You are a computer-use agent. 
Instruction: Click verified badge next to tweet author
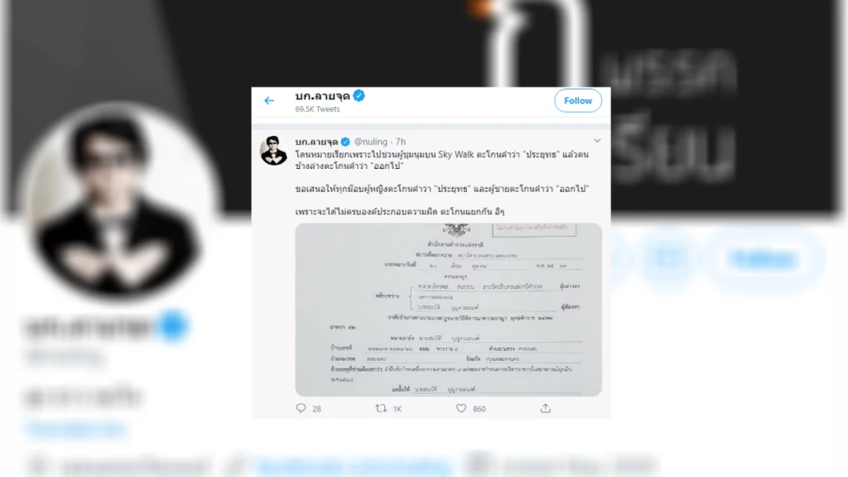(x=345, y=142)
